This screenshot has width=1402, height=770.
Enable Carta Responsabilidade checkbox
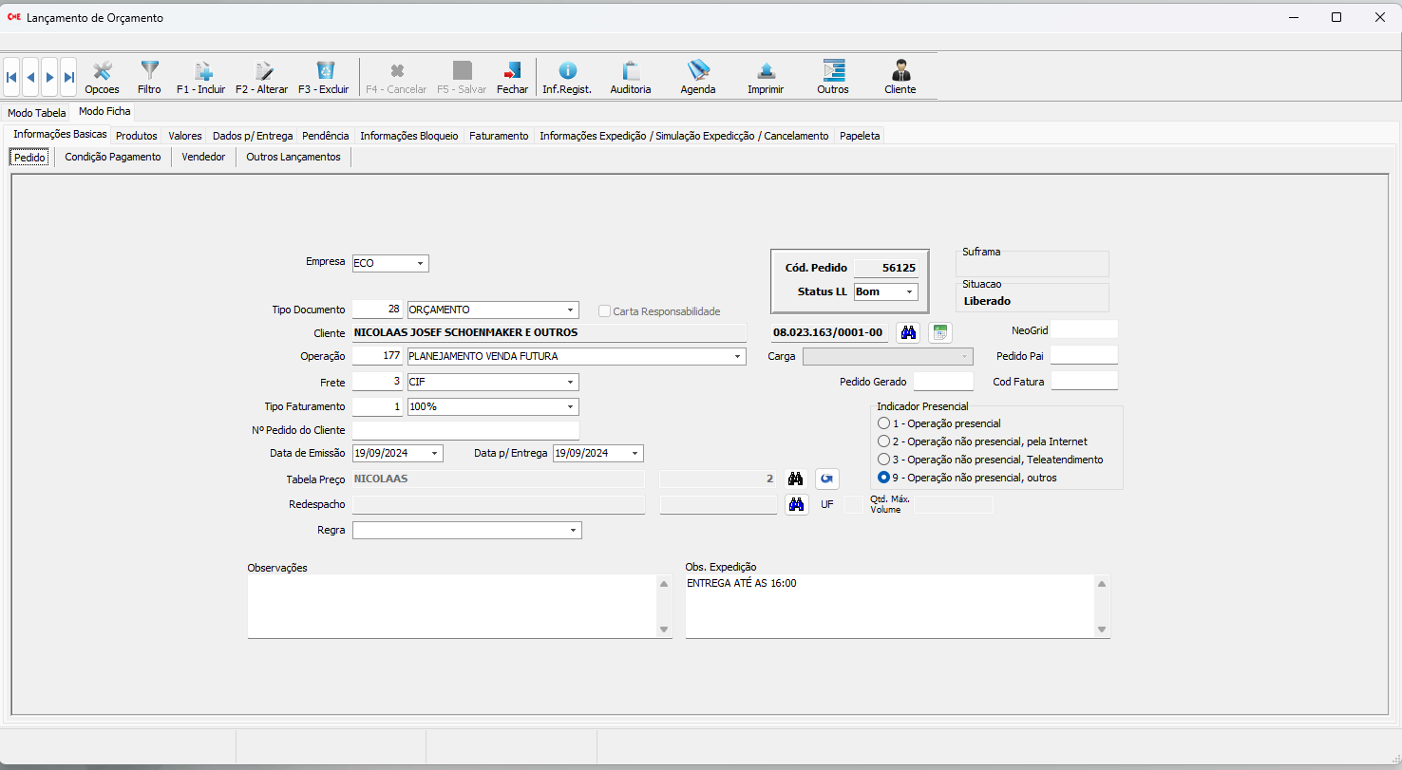(605, 311)
